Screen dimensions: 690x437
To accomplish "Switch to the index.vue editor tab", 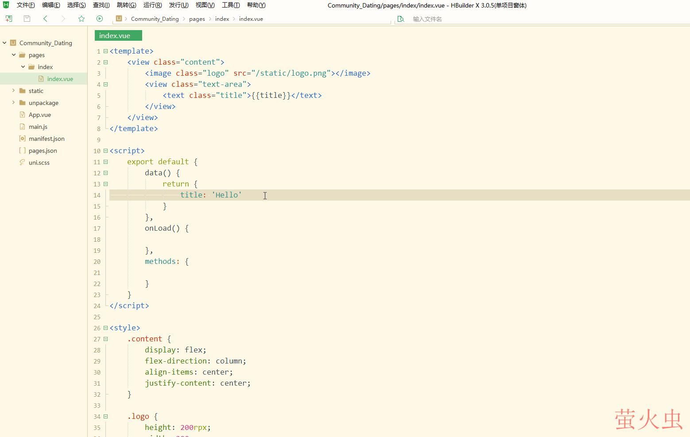I will (x=118, y=35).
